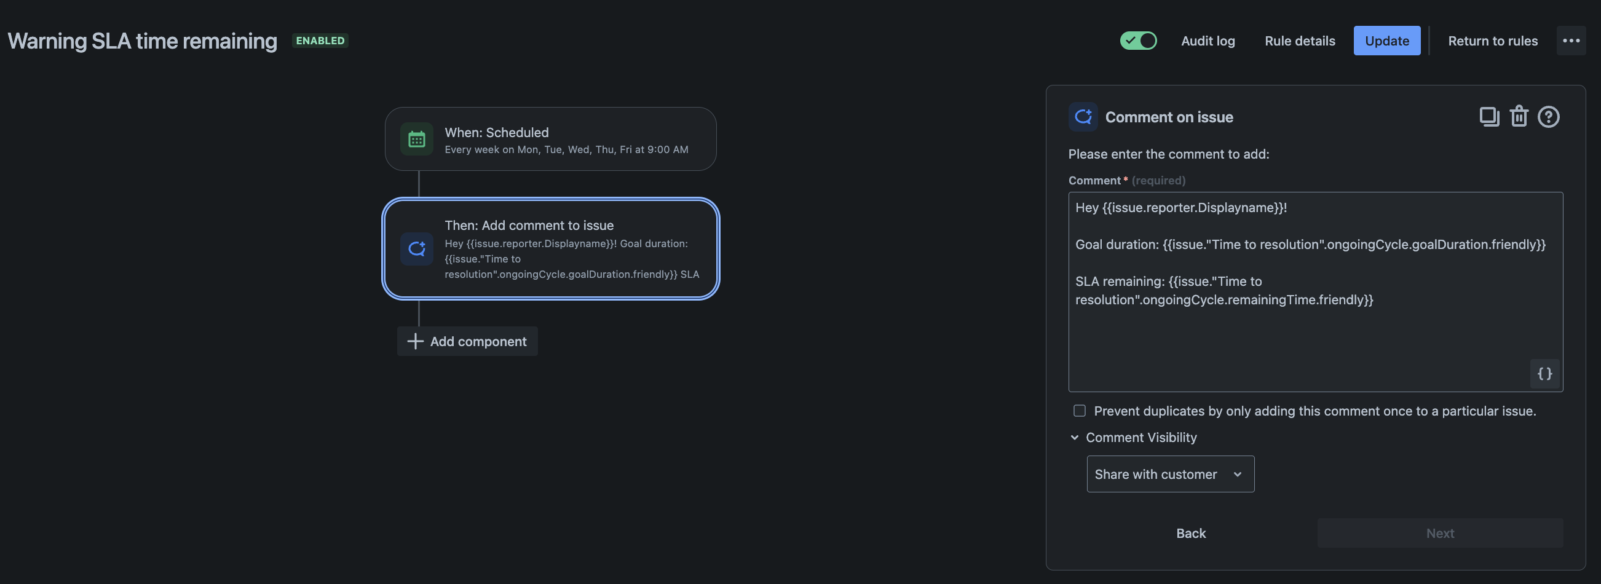Check the Prevent duplicates checkbox

(1080, 411)
